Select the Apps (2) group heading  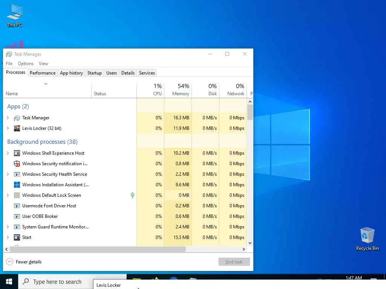pyautogui.click(x=18, y=106)
